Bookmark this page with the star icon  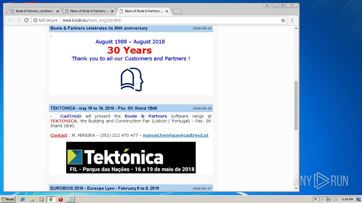coord(283,20)
